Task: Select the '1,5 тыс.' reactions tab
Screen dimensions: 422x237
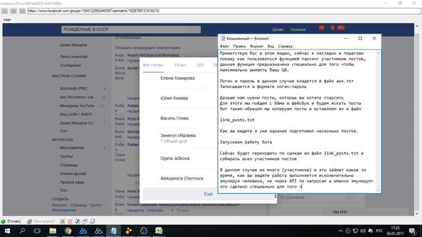Action: click(x=180, y=65)
